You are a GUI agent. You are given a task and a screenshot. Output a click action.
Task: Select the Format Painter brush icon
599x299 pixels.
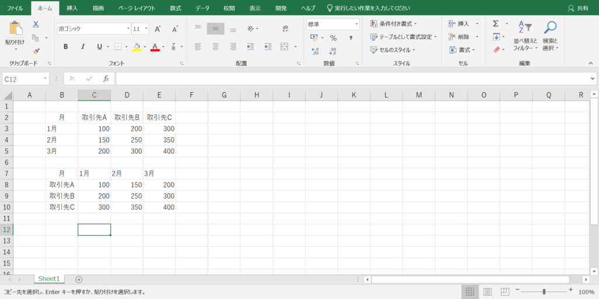pyautogui.click(x=36, y=51)
